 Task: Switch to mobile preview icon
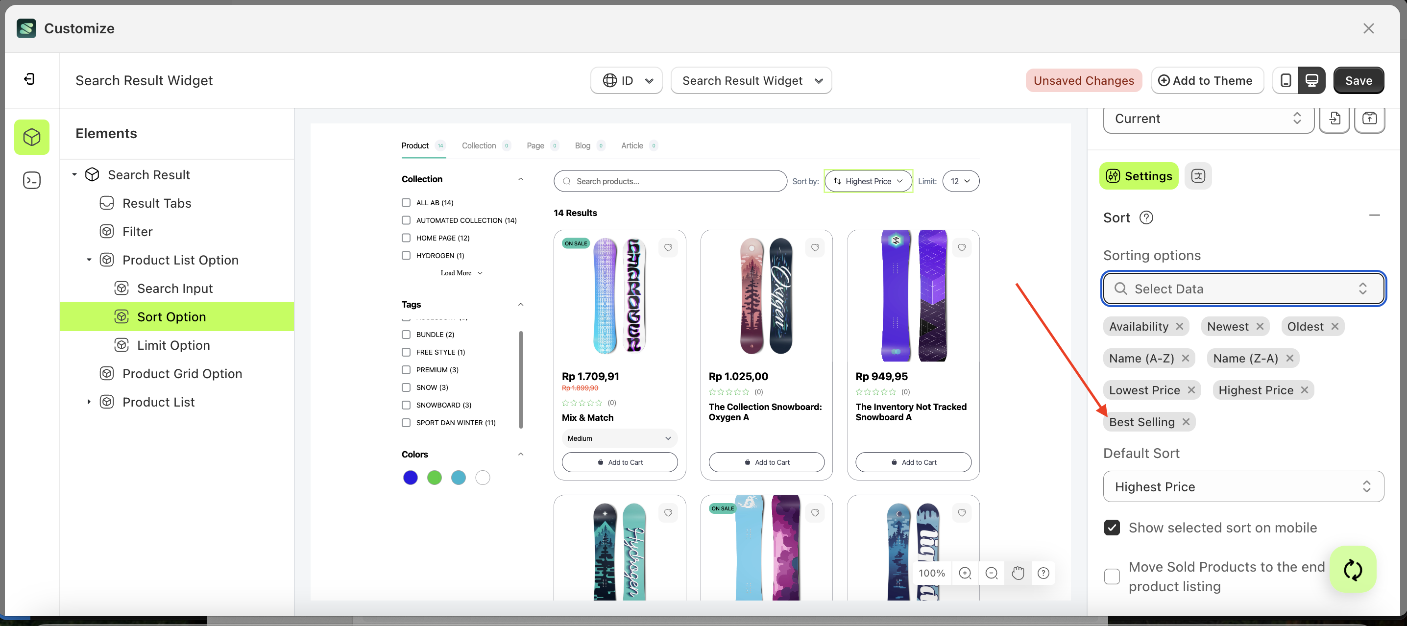pos(1286,80)
